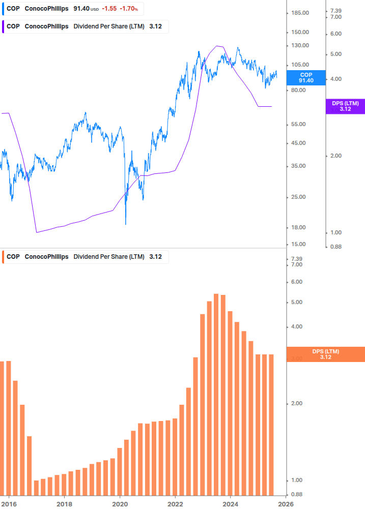Viewport: 365px width, 511px height.
Task: Click 2.00 on the bar chart pane axis
Action: click(297, 403)
